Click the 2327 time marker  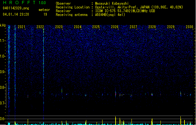[x=133, y=27]
